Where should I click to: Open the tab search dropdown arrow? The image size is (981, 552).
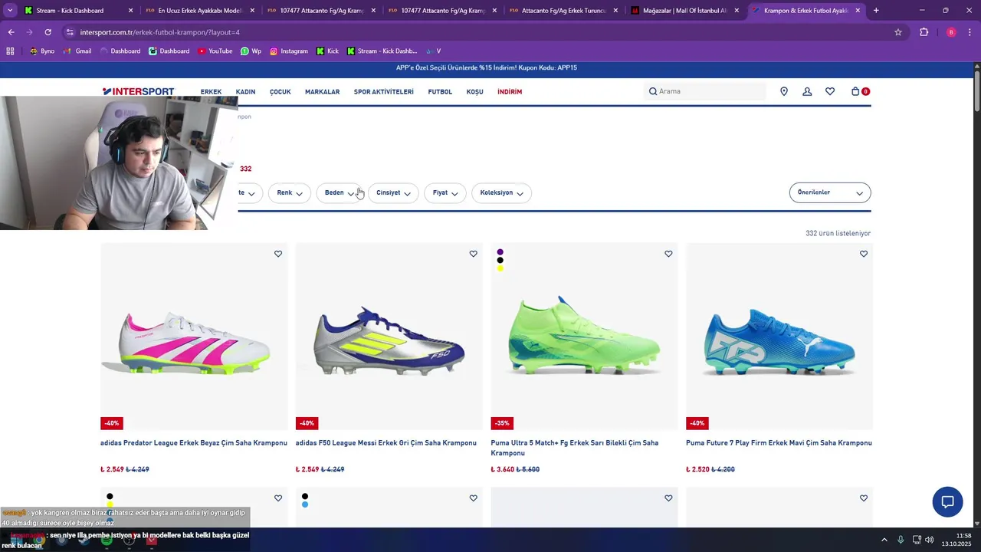click(x=10, y=11)
